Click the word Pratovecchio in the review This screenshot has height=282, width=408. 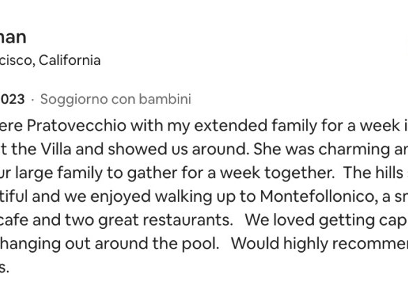pos(77,126)
